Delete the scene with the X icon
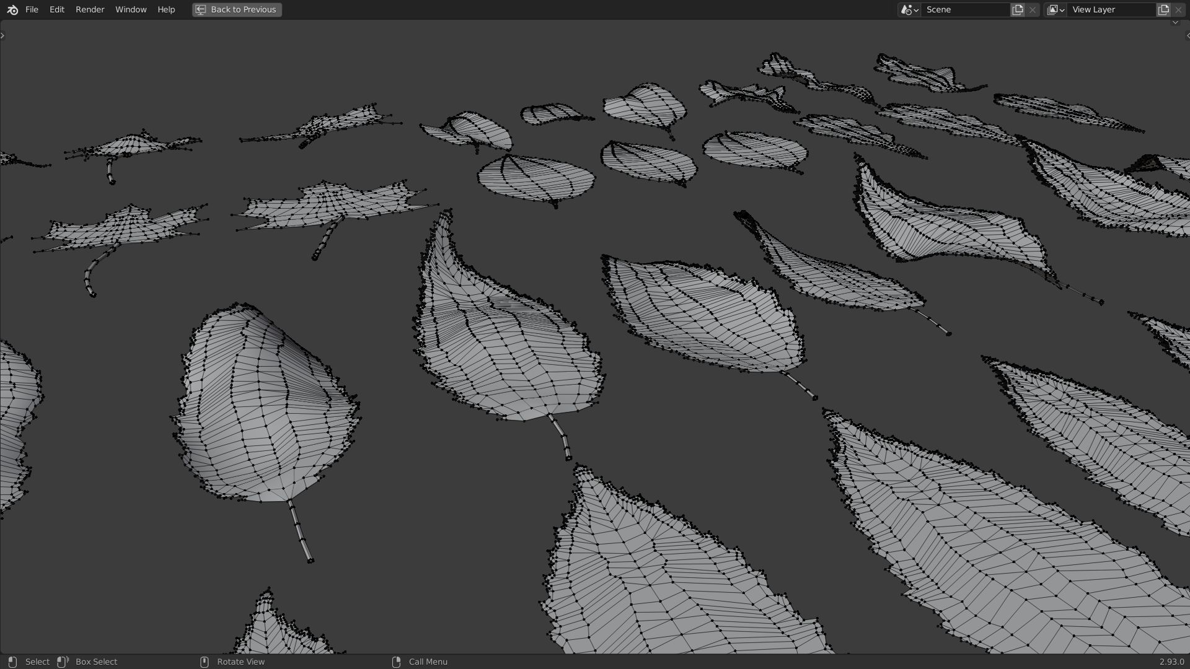Screen dimensions: 1190x669 pyautogui.click(x=1033, y=10)
